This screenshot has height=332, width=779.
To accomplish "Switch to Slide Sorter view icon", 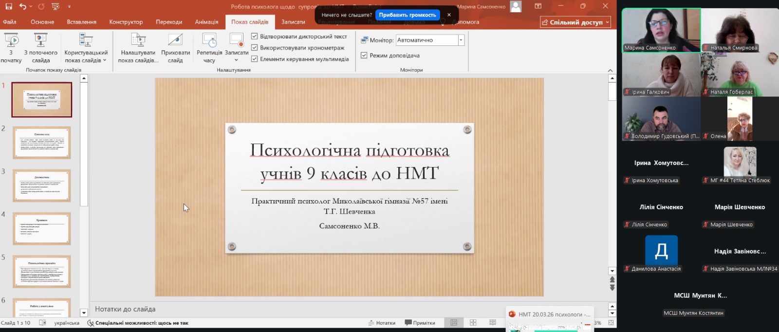I will [473, 323].
